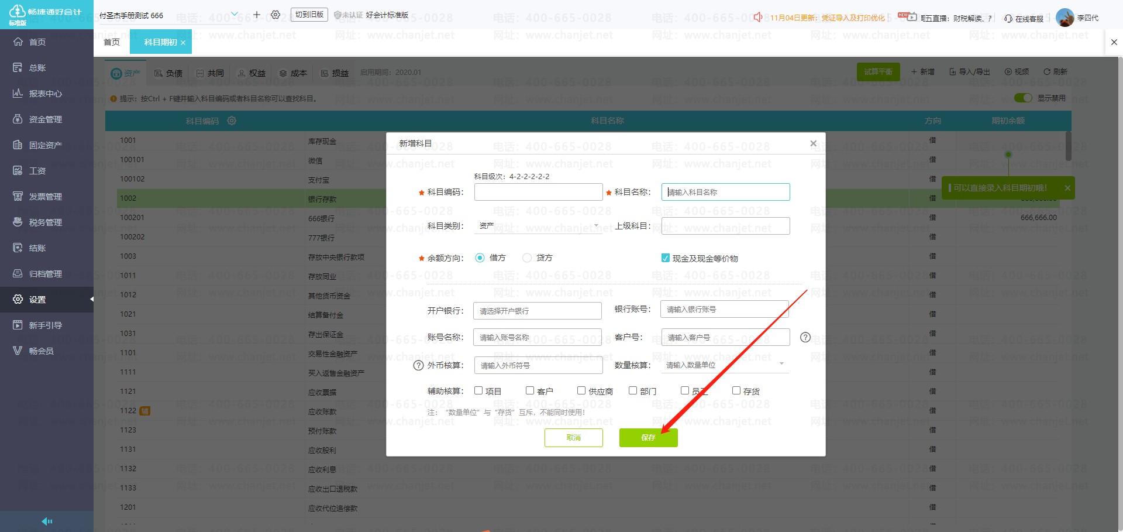Open the 科目类别 dropdown

pos(538,226)
